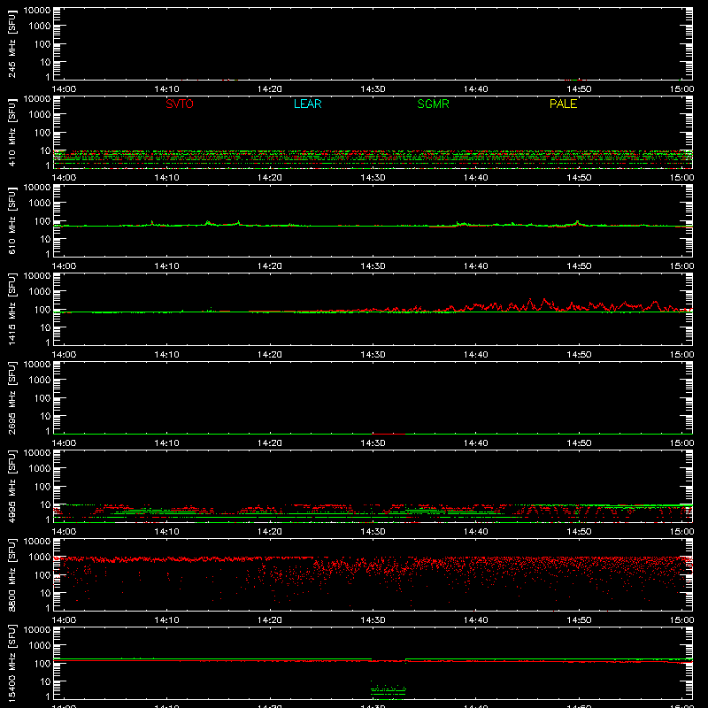The width and height of the screenshot is (708, 708).
Task: Click the 14:10 time label of 410 MHz panel
Action: [x=166, y=178]
